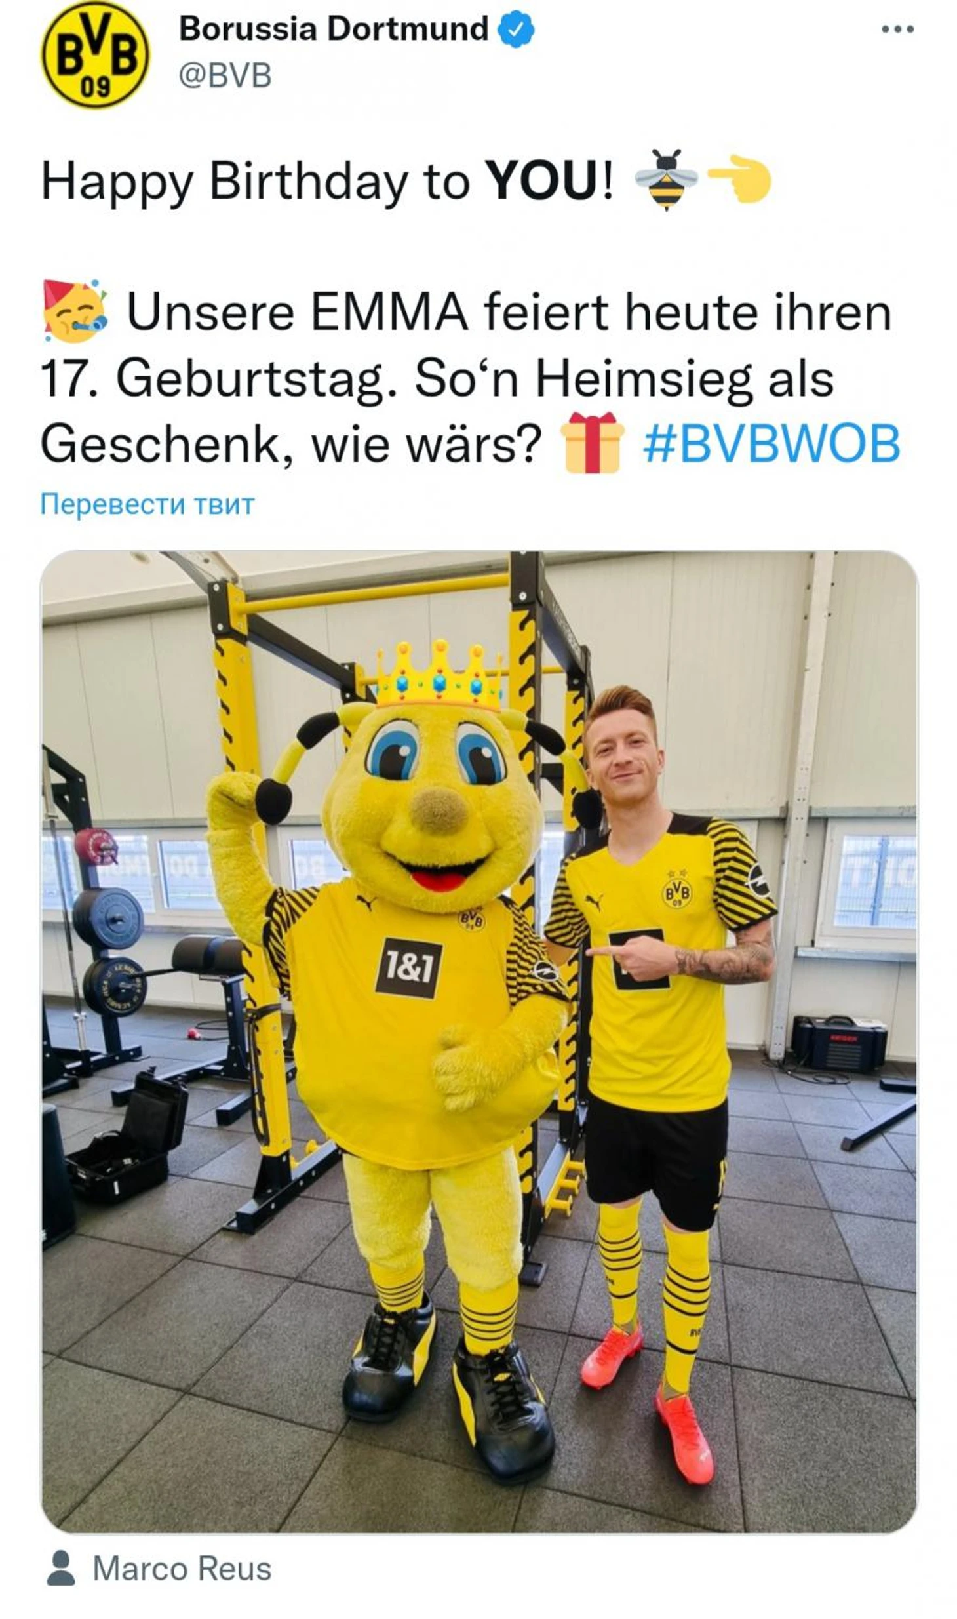
Task: Click the gift box emoji
Action: point(592,443)
